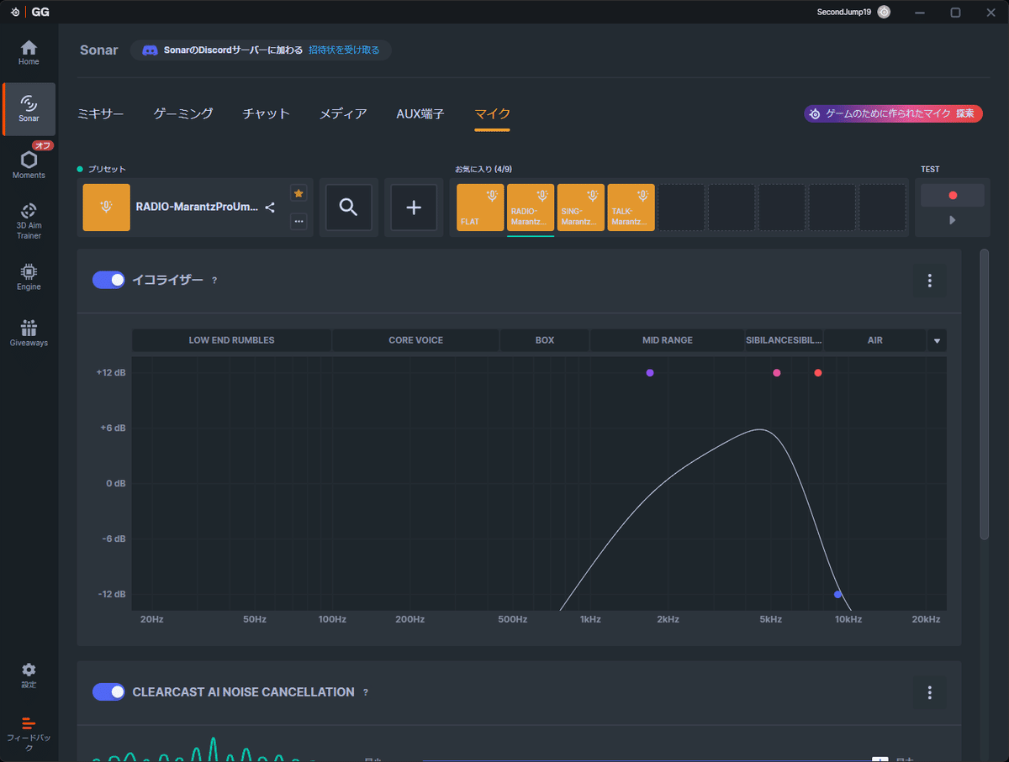Open equalizer three-dot menu
Viewport: 1009px width, 762px height.
coord(929,281)
